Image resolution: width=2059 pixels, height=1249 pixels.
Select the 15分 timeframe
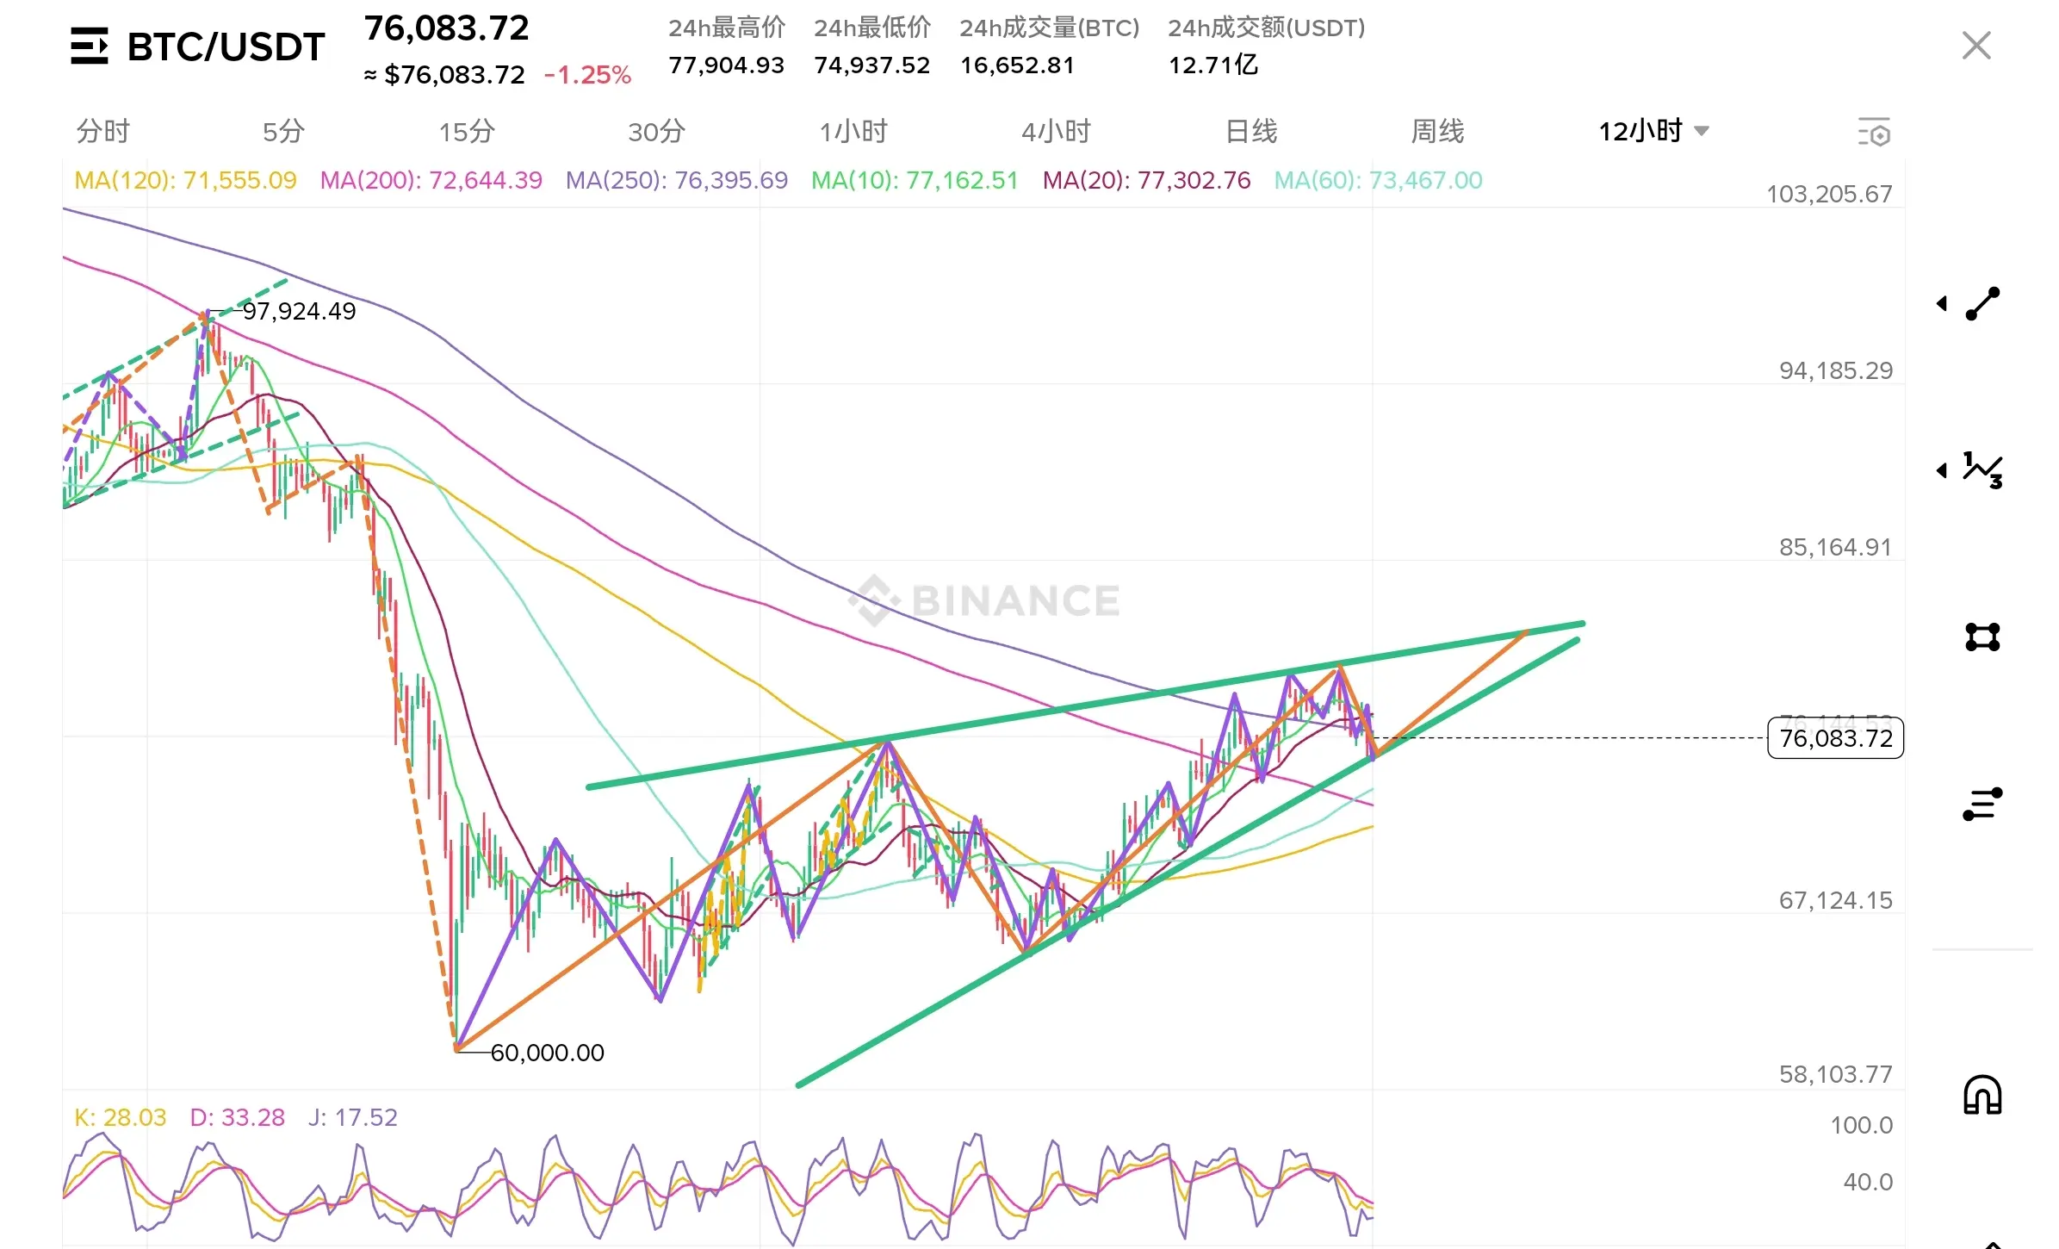(467, 132)
